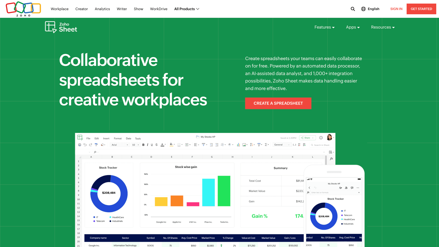Image resolution: width=439 pixels, height=247 pixels.
Task: Click the decrease decimal places icon
Action: 299,145
